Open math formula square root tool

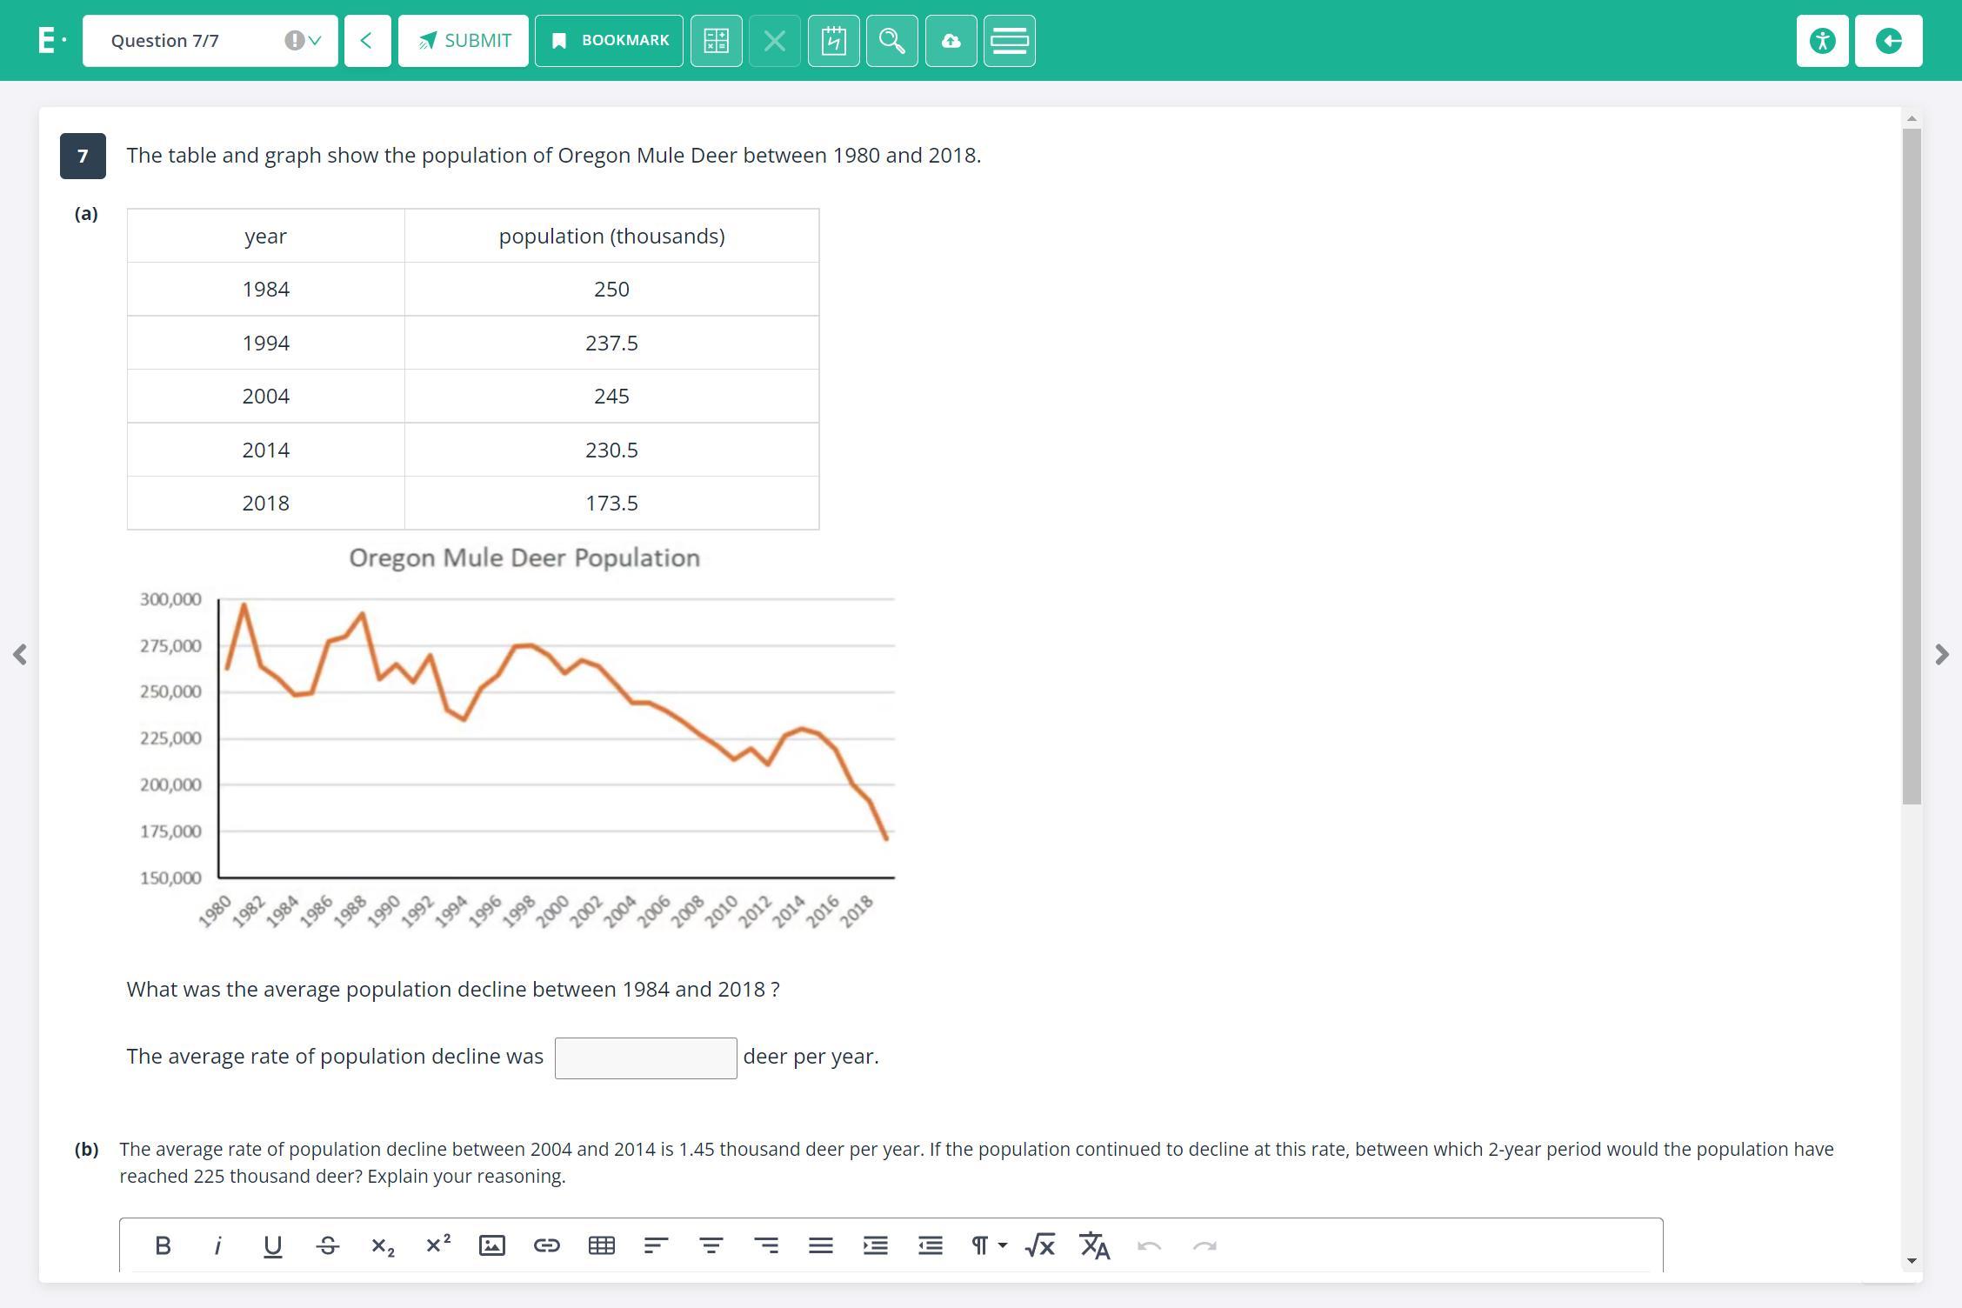coord(1039,1245)
